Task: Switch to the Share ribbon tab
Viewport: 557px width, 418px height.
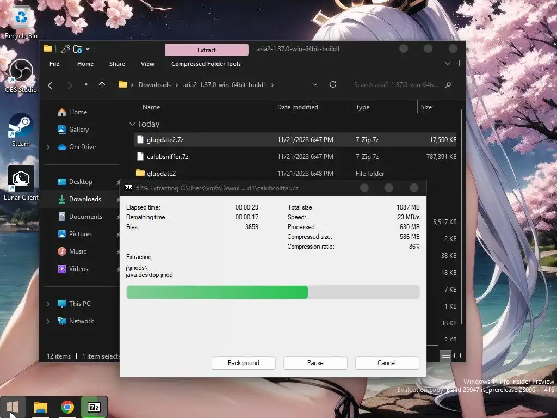Action: [117, 64]
